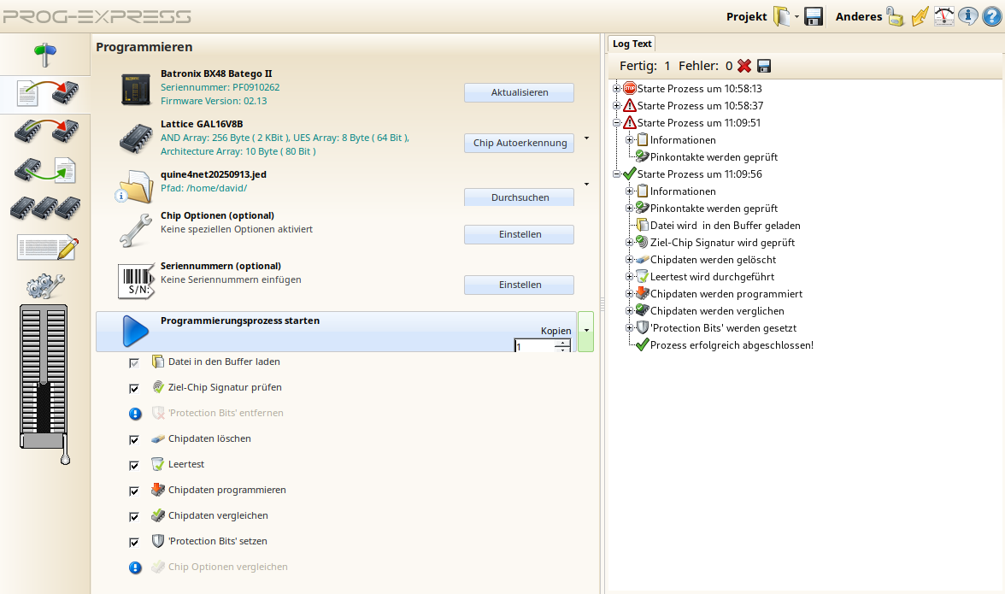Open the Projekt menu label
Image resolution: width=1005 pixels, height=594 pixels.
pos(746,16)
